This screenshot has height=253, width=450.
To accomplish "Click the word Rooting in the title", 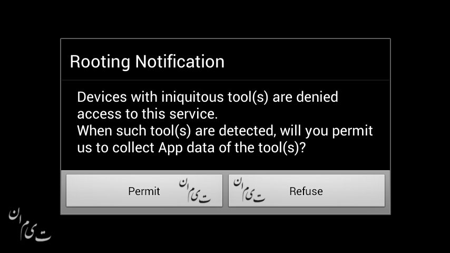I will (100, 62).
